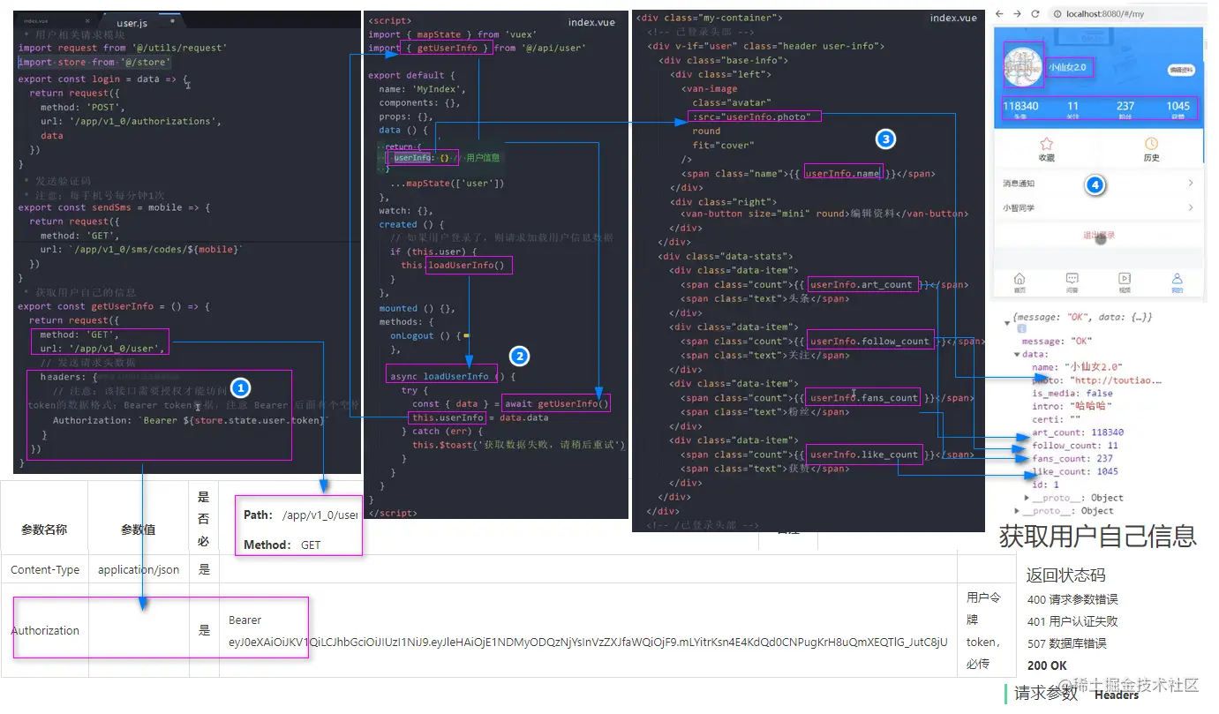Click the unsaved dot on user.js tab
This screenshot has height=714, width=1219.
[172, 19]
